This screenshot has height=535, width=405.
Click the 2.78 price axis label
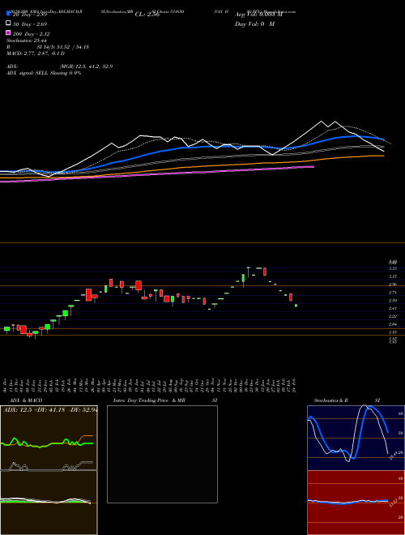pyautogui.click(x=393, y=293)
